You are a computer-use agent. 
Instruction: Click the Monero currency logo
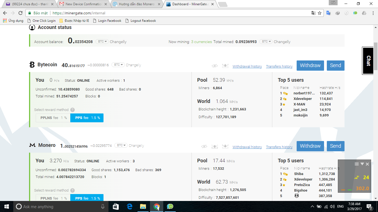pyautogui.click(x=32, y=145)
